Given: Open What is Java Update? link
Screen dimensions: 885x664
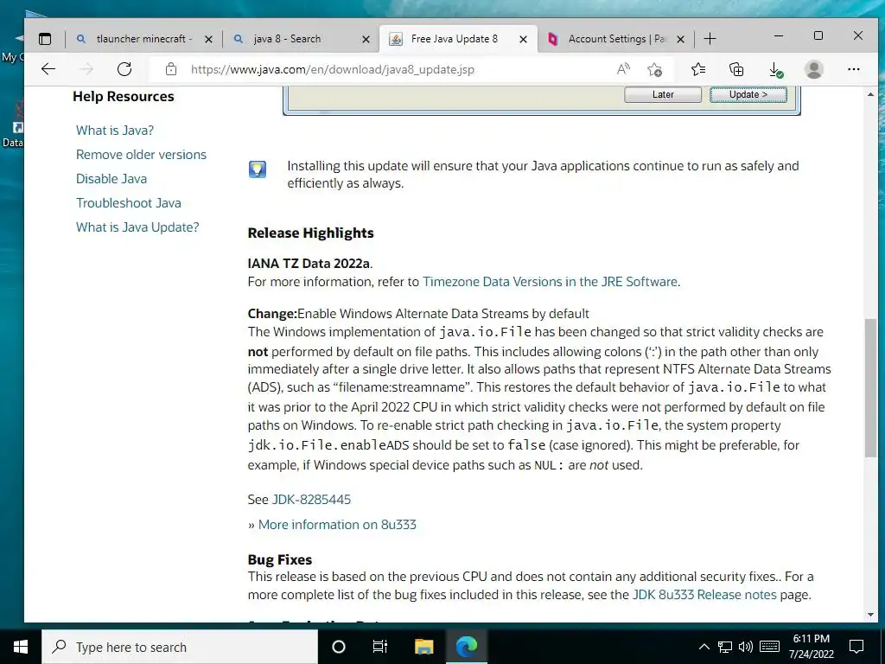Looking at the screenshot, I should 137,227.
